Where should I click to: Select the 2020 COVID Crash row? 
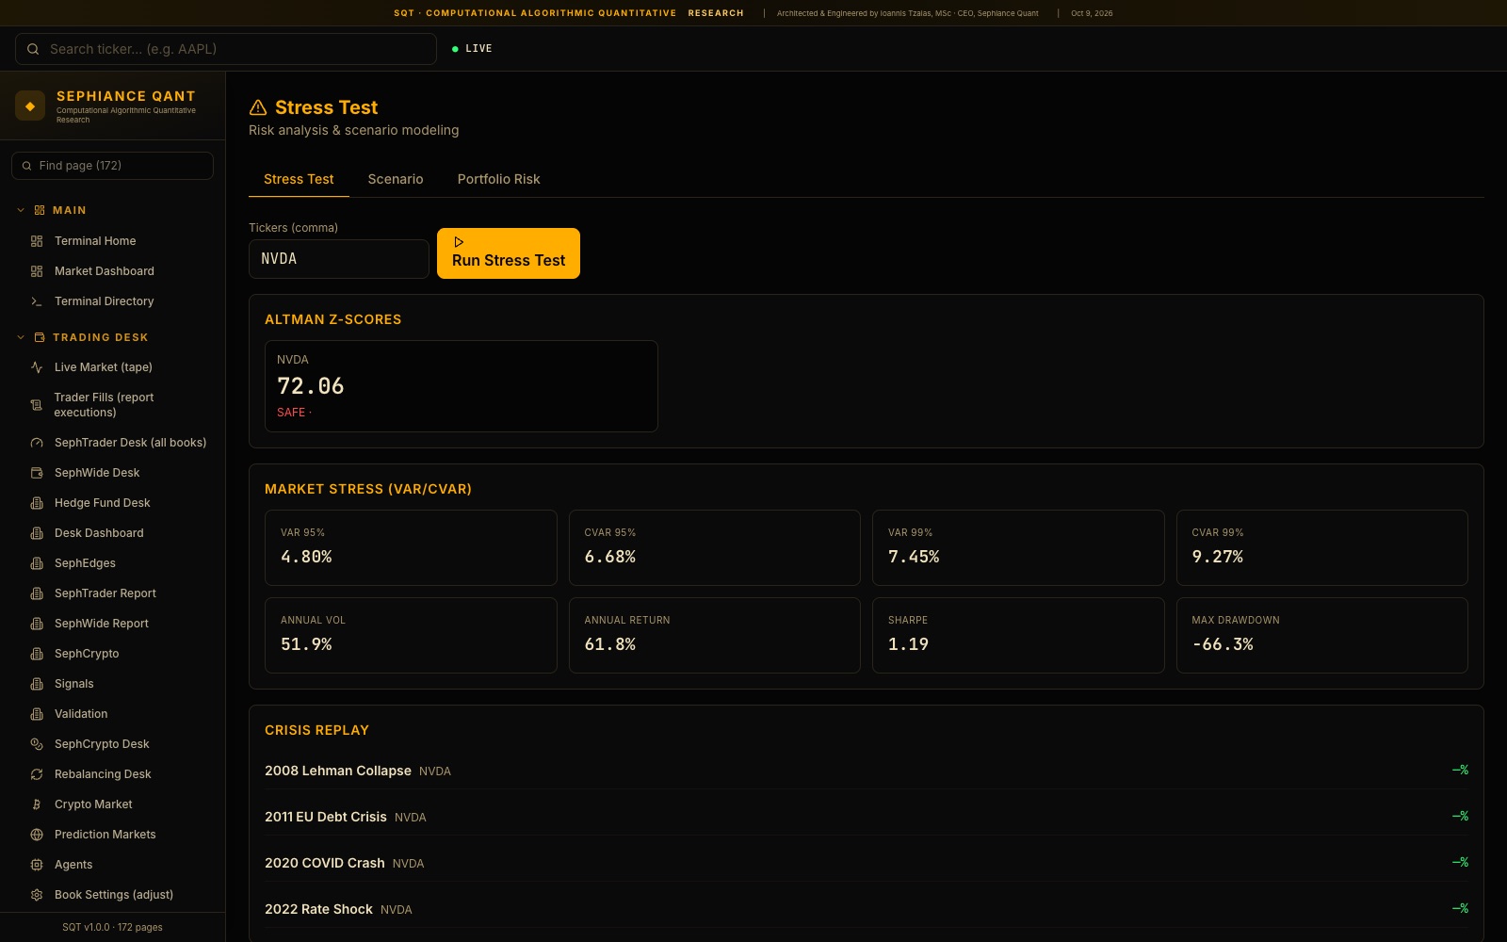867,863
